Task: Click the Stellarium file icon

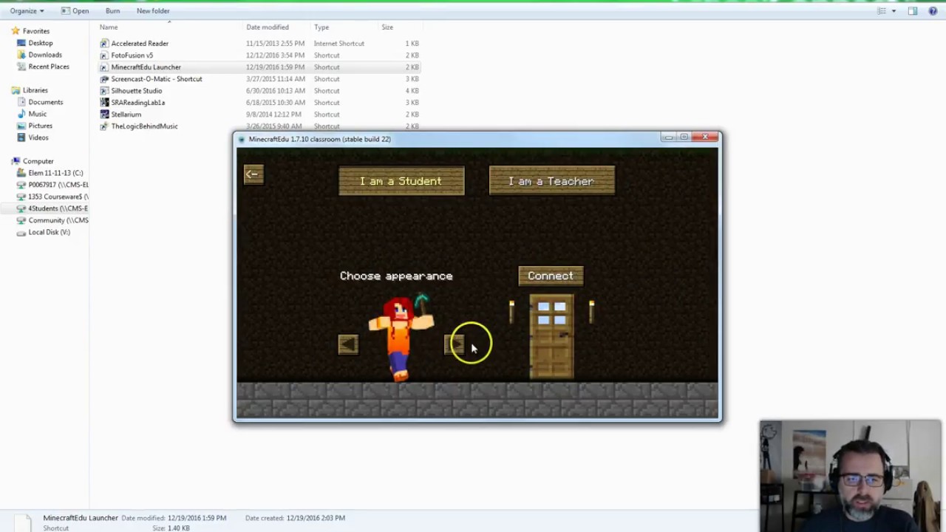Action: click(x=104, y=115)
